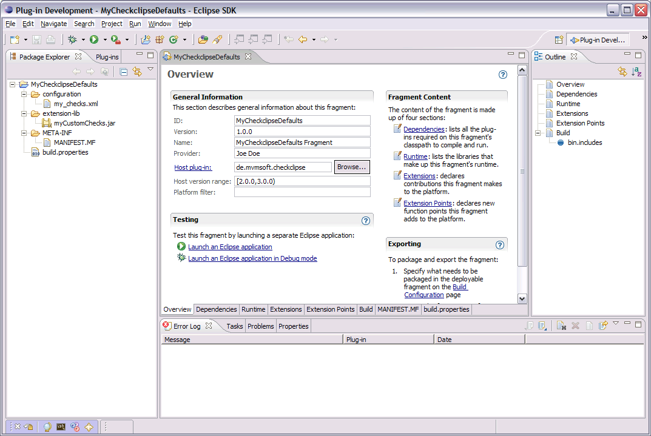Open the Project menu
The image size is (651, 436).
click(x=112, y=24)
